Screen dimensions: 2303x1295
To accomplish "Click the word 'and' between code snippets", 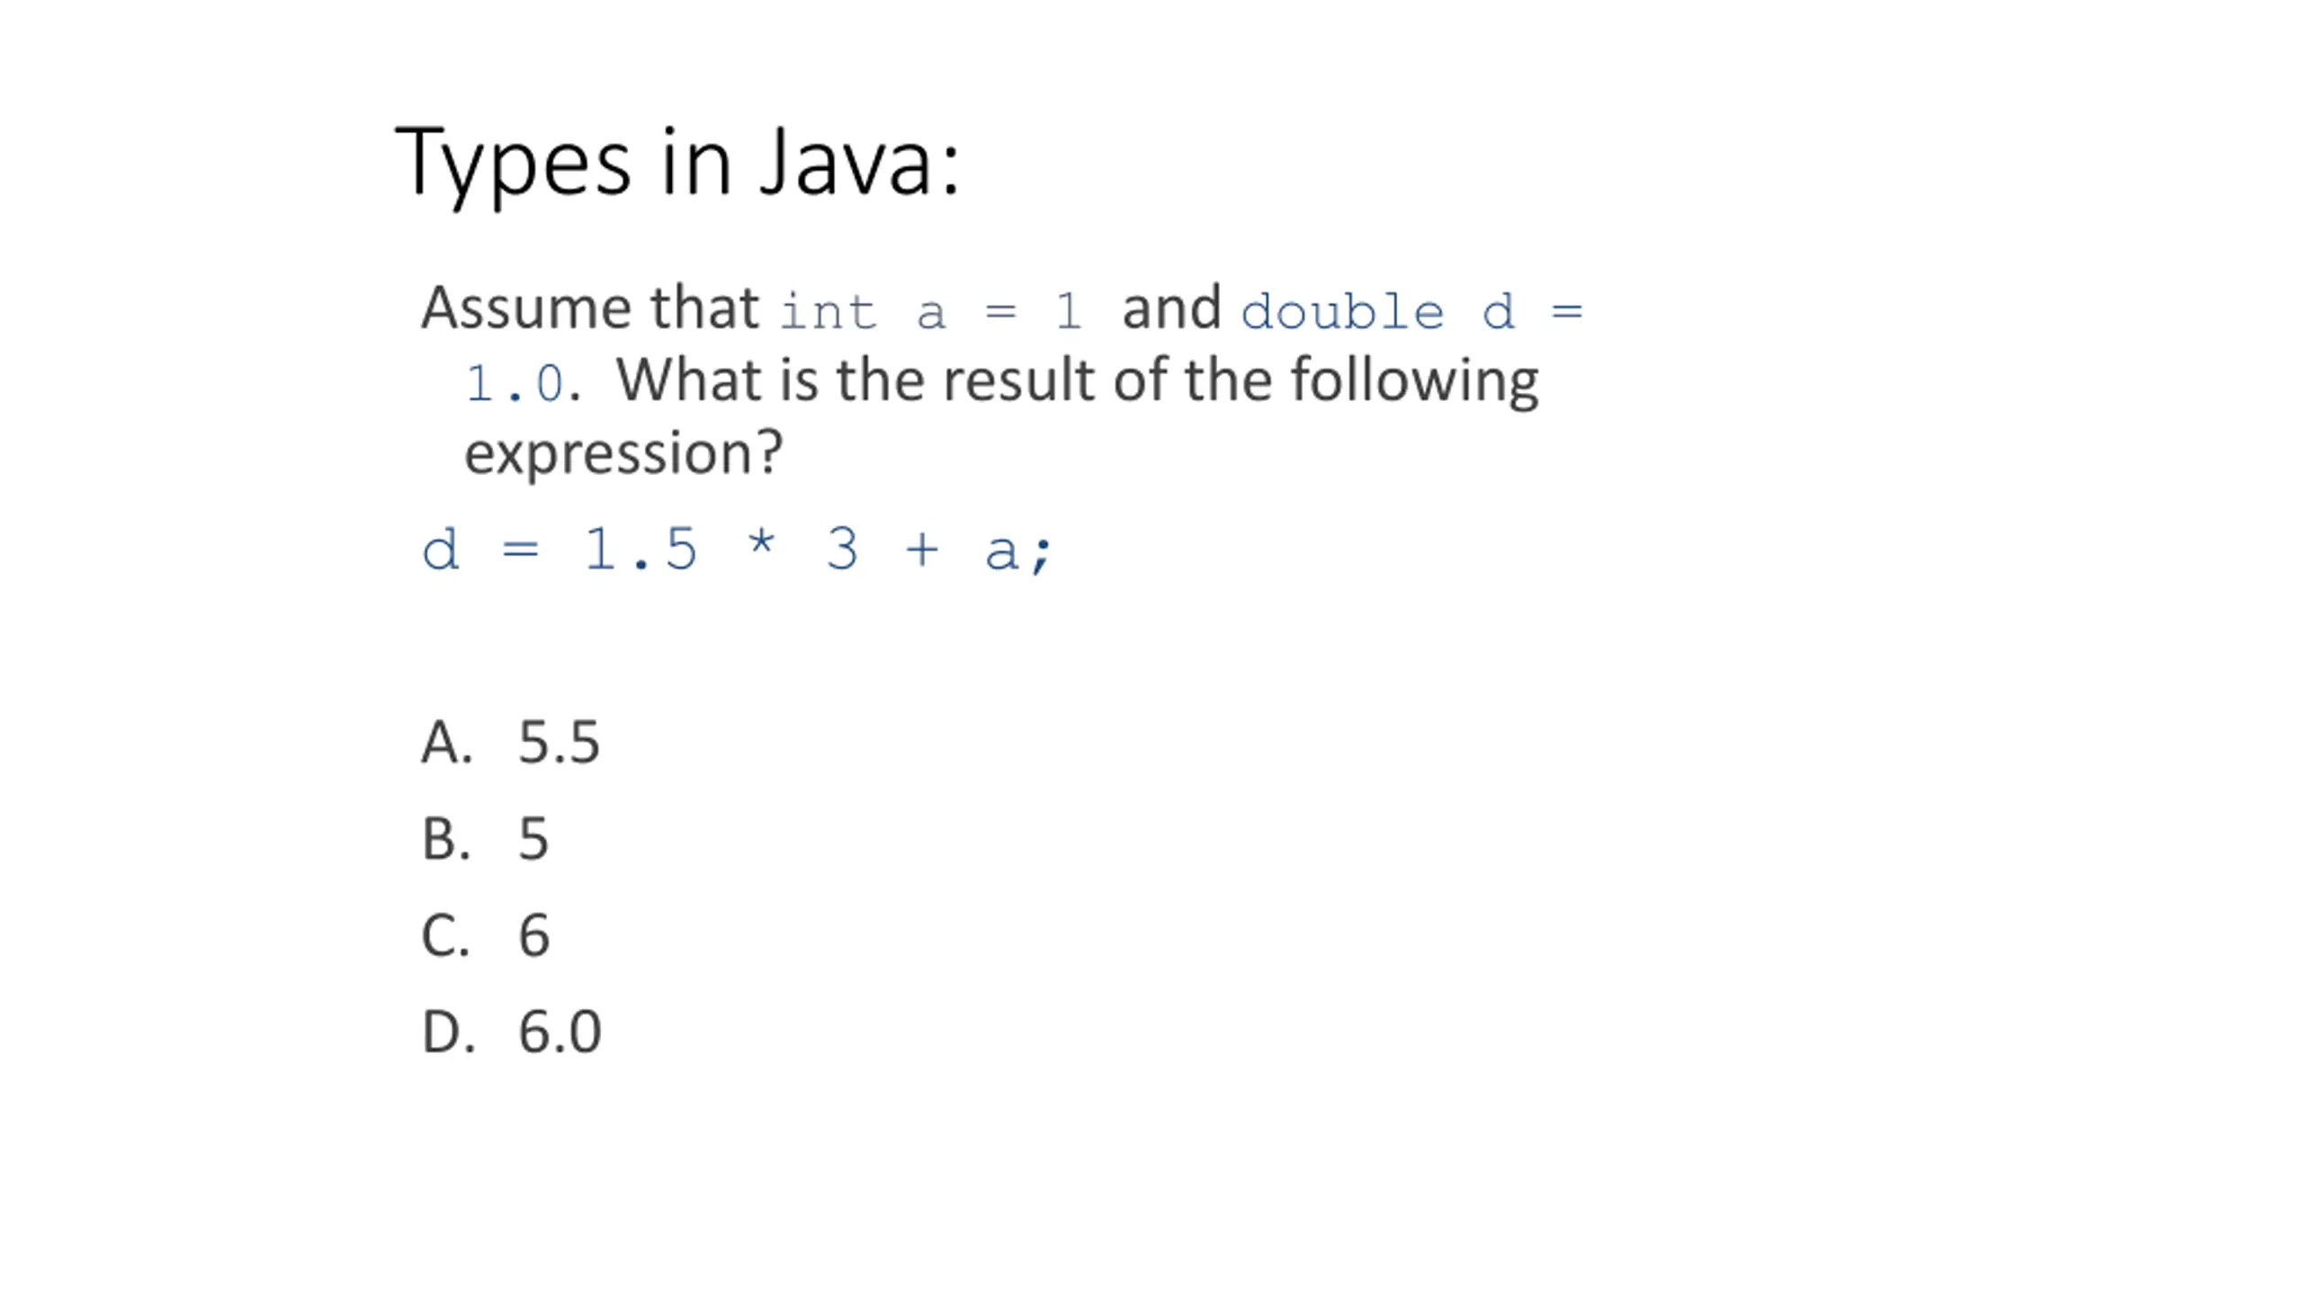I will click(x=1171, y=308).
